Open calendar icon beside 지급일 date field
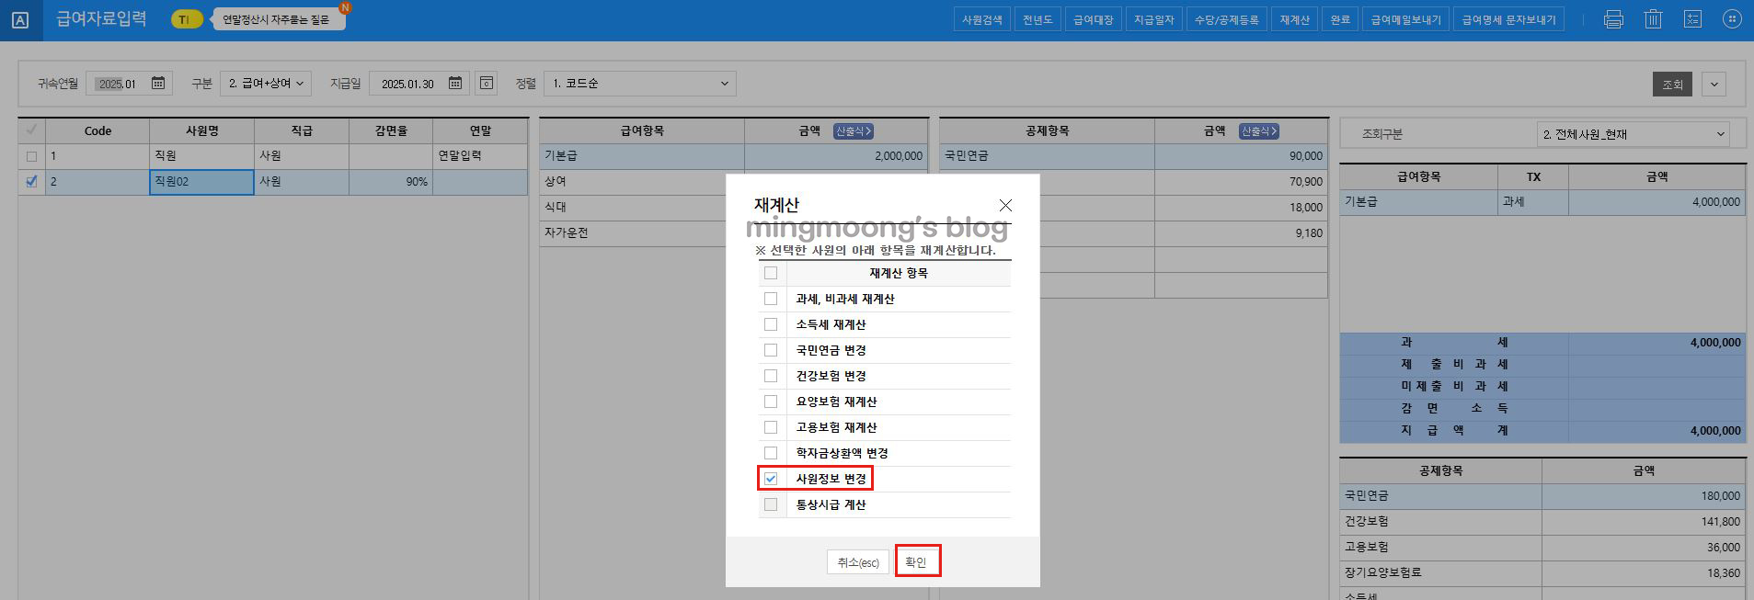The height and width of the screenshot is (600, 1754). [455, 84]
